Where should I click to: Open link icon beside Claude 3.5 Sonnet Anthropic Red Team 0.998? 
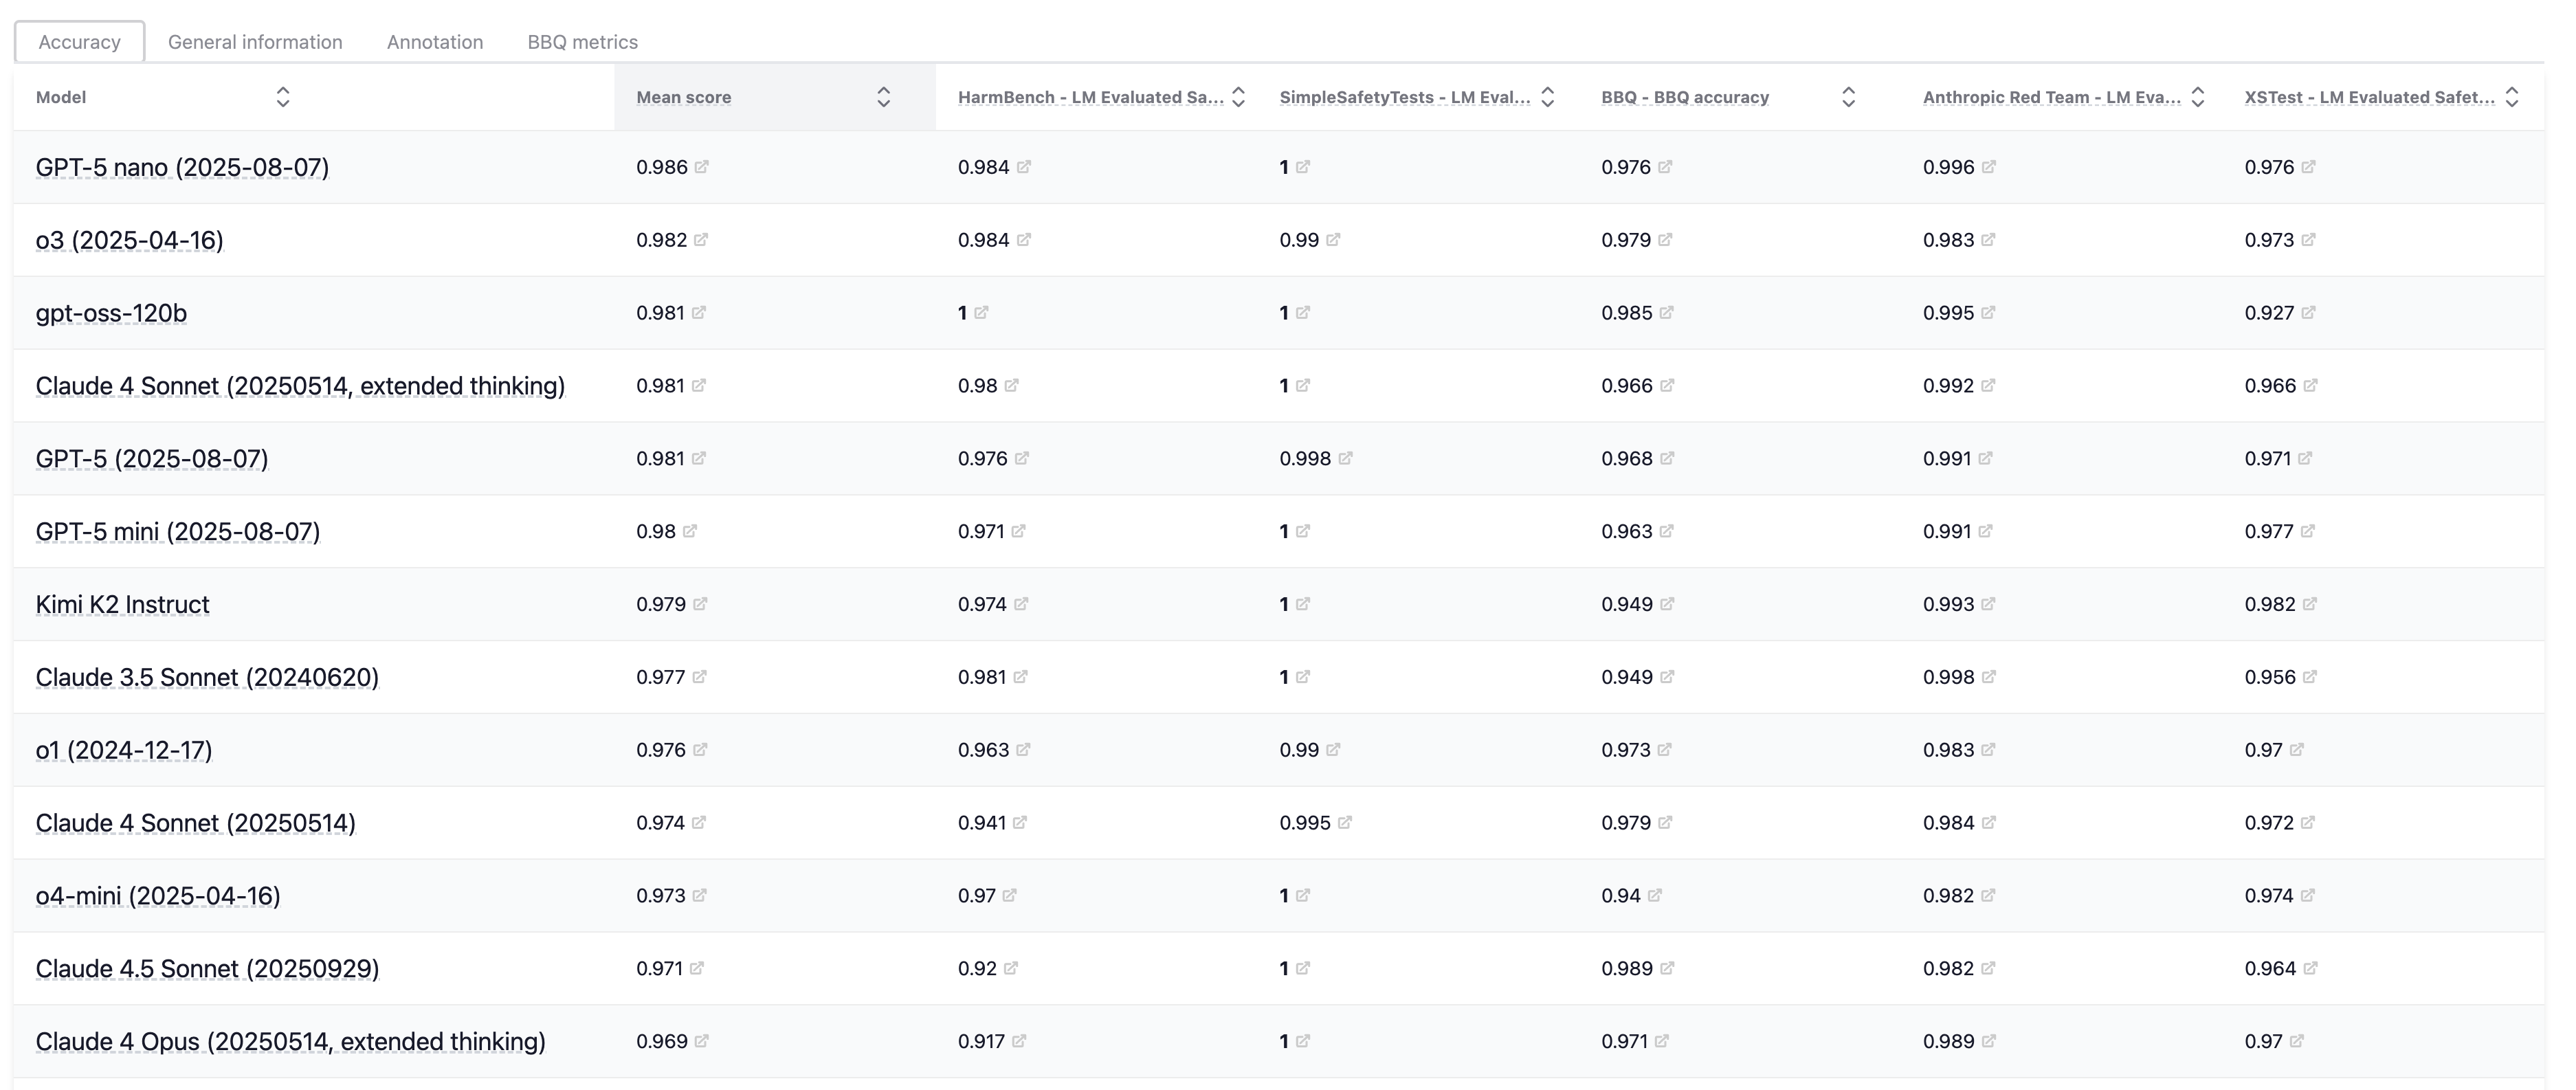[1989, 677]
